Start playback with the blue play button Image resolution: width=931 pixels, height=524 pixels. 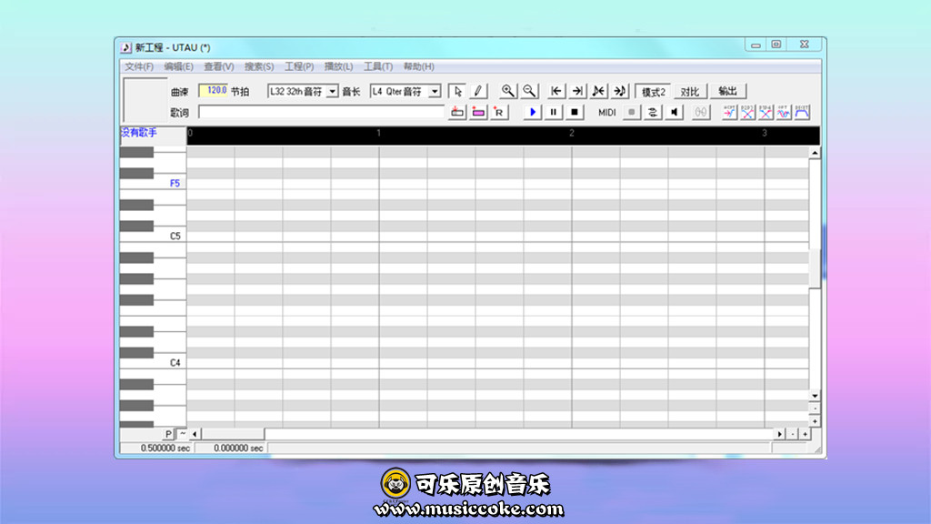(x=533, y=112)
